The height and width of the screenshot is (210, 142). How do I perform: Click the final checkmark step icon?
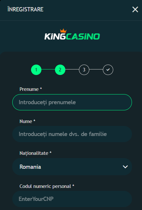point(108,70)
